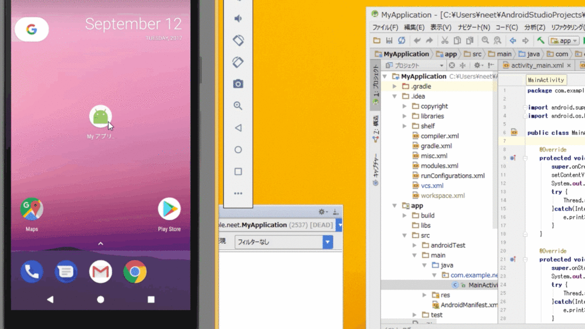
Task: Navigate Forward with the arrow icon
Action: (526, 41)
